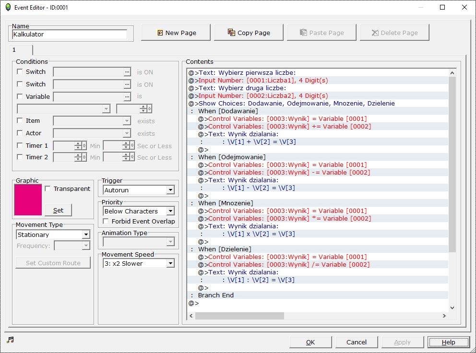Viewport: 476px width, 353px height.
Task: Enable the Variable condition checkbox
Action: pyautogui.click(x=20, y=96)
